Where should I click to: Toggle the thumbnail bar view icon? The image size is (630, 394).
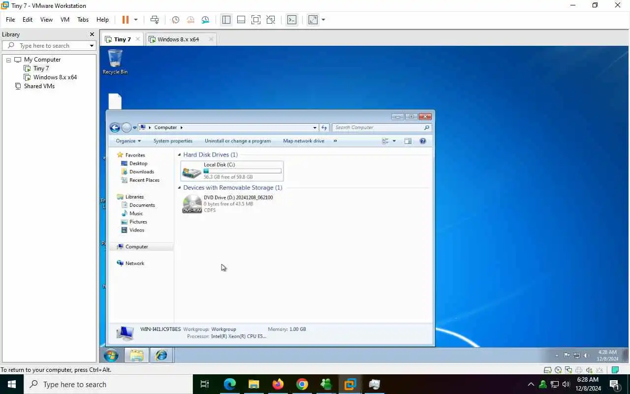point(241,20)
